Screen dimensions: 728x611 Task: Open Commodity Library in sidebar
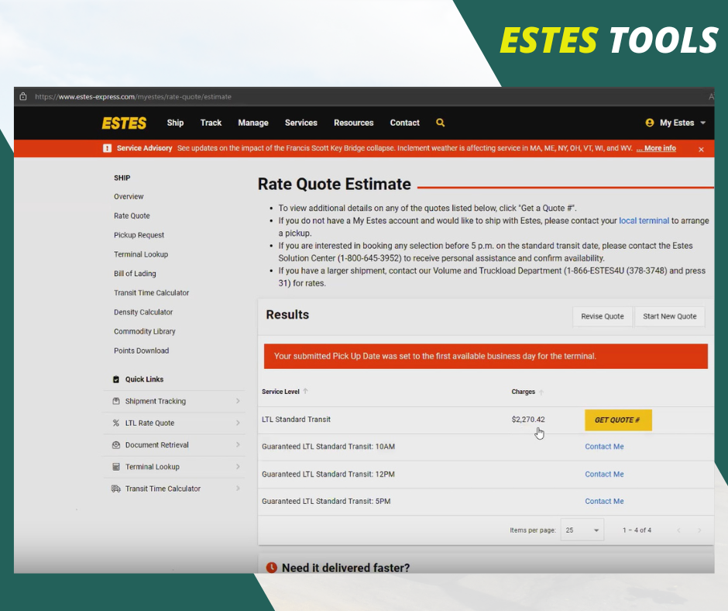coord(144,332)
